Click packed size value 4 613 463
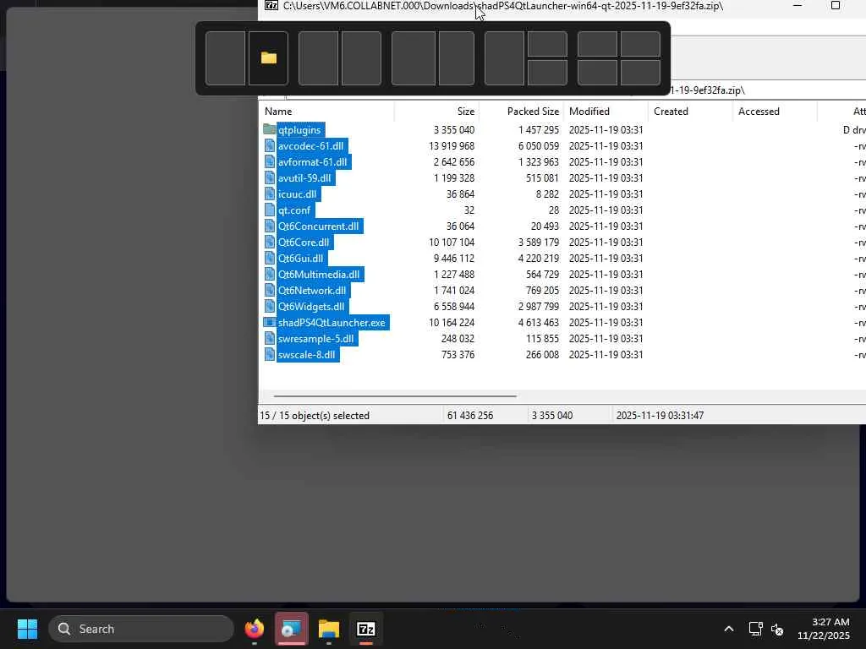This screenshot has width=866, height=649. pos(539,322)
